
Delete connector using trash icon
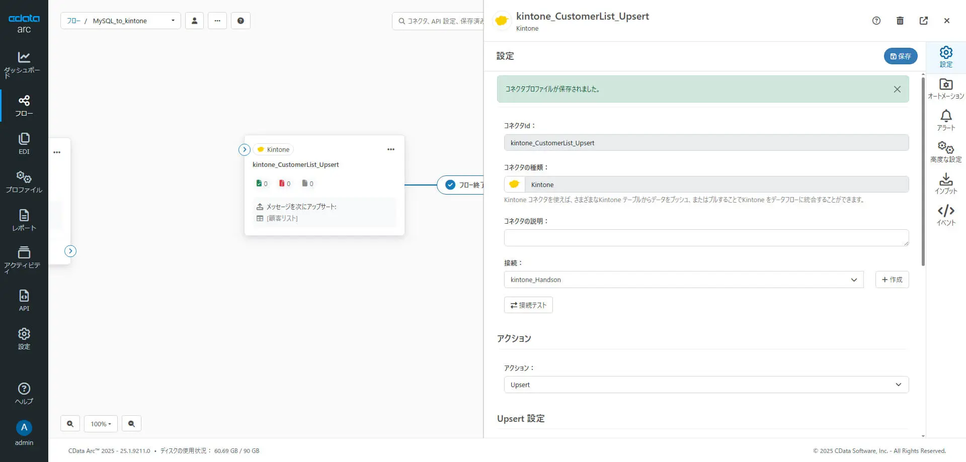tap(900, 21)
